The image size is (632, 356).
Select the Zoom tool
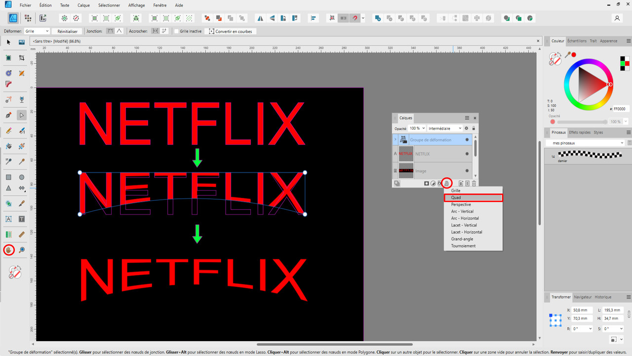(x=22, y=250)
